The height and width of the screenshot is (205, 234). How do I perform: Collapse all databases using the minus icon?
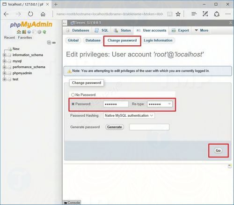[49, 42]
